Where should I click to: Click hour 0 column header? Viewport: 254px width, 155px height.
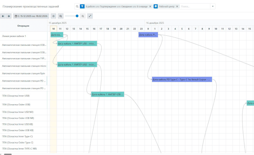(148, 29)
